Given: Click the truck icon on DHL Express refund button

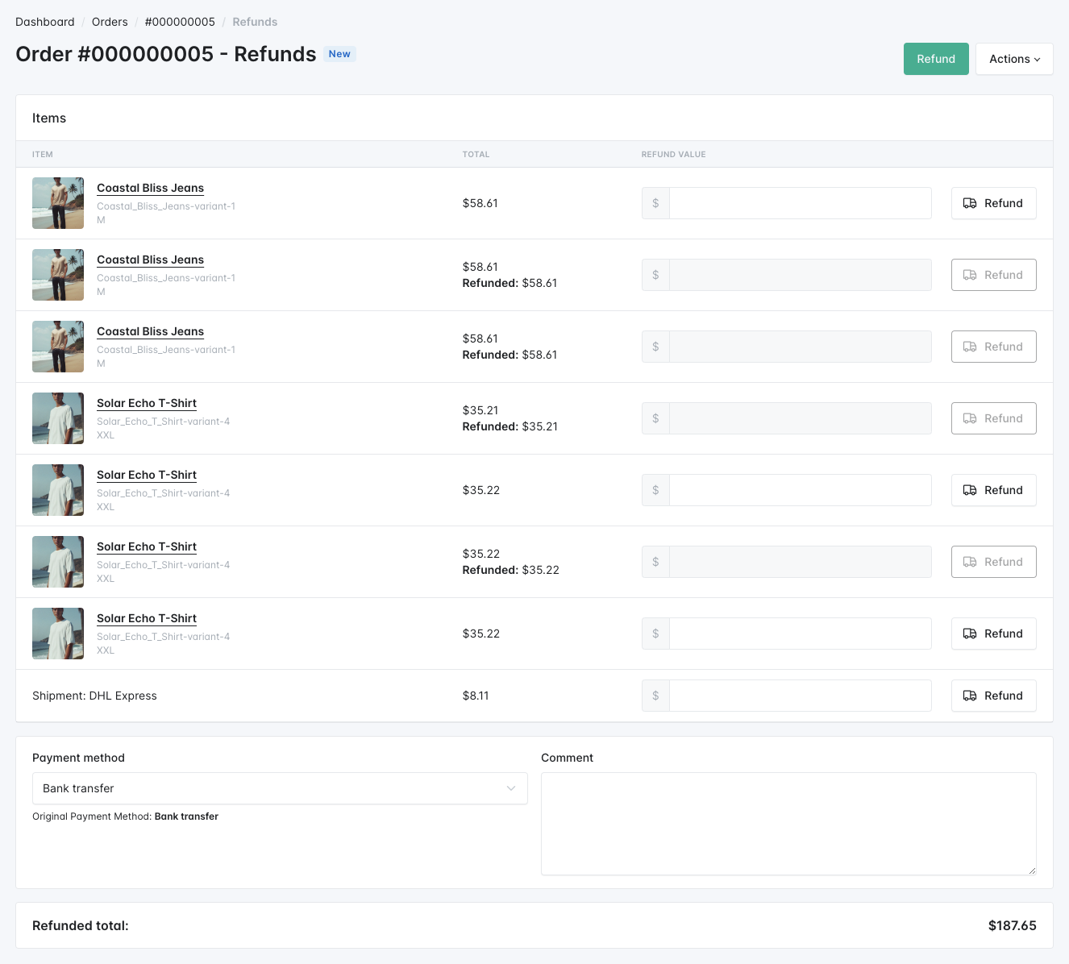Looking at the screenshot, I should [x=970, y=696].
